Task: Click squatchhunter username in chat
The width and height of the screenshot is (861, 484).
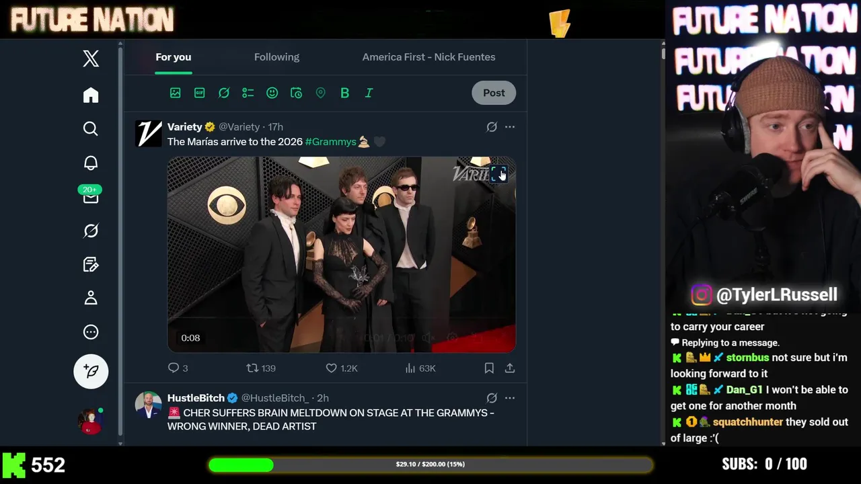Action: [748, 422]
